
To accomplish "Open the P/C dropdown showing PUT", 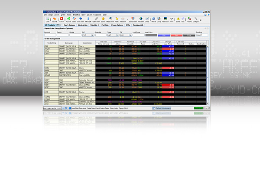I will point(88,35).
